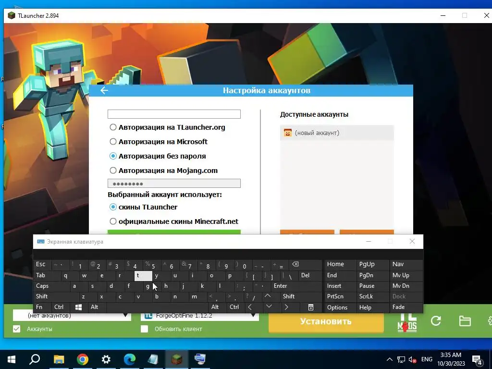The width and height of the screenshot is (492, 369).
Task: Click the Fn key on on-screen keyboard
Action: click(x=42, y=307)
